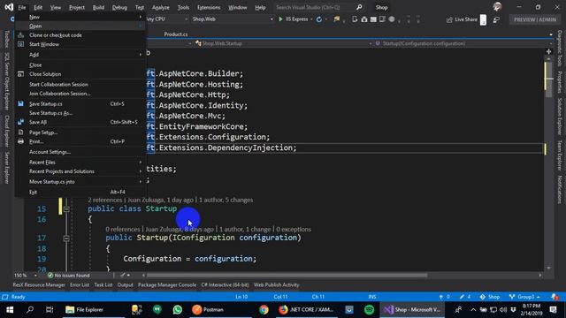Expand the Recent Files submenu

[x=80, y=163]
